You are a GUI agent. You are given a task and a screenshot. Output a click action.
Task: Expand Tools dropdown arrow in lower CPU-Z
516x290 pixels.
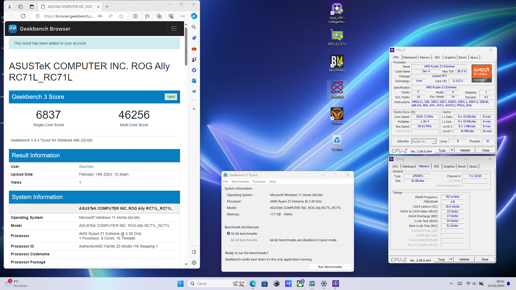point(451,259)
